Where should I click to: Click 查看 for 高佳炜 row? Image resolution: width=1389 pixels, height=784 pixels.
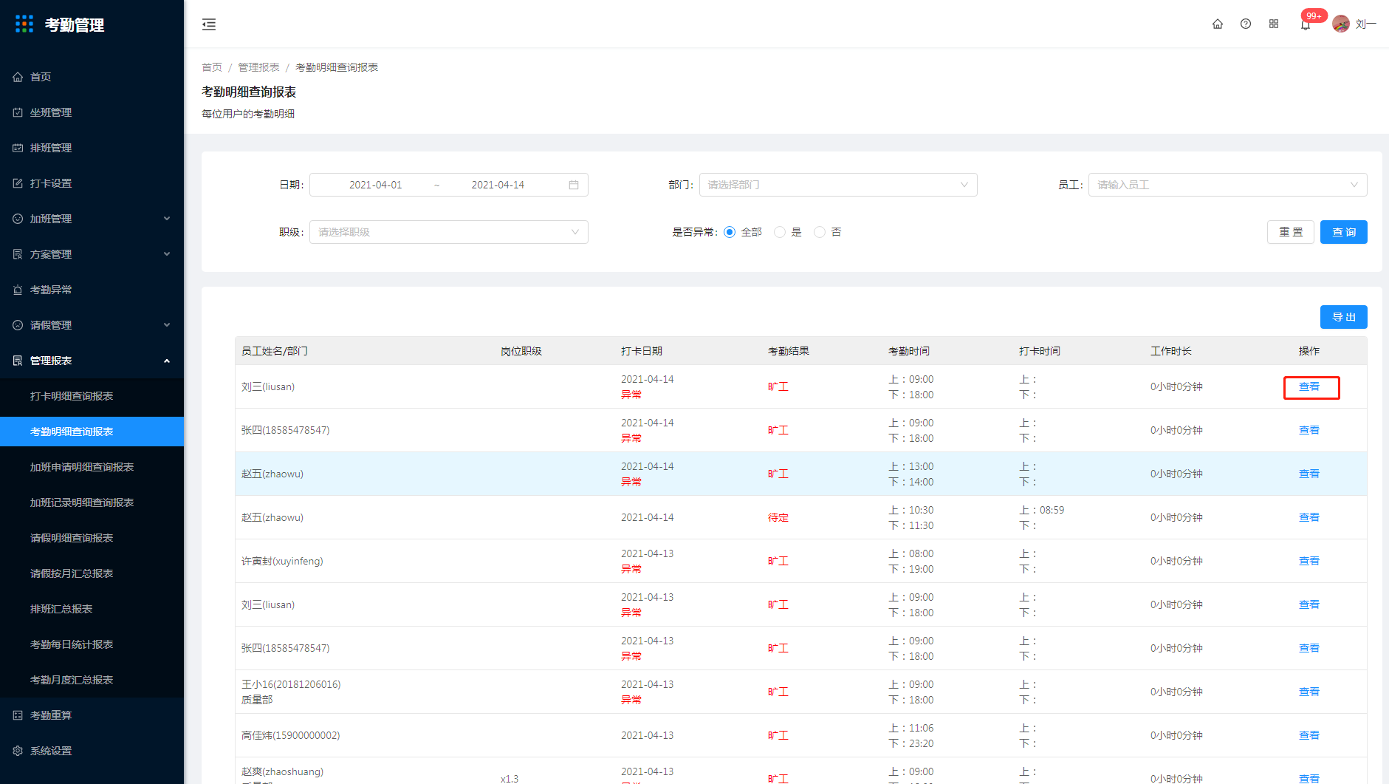(x=1309, y=735)
